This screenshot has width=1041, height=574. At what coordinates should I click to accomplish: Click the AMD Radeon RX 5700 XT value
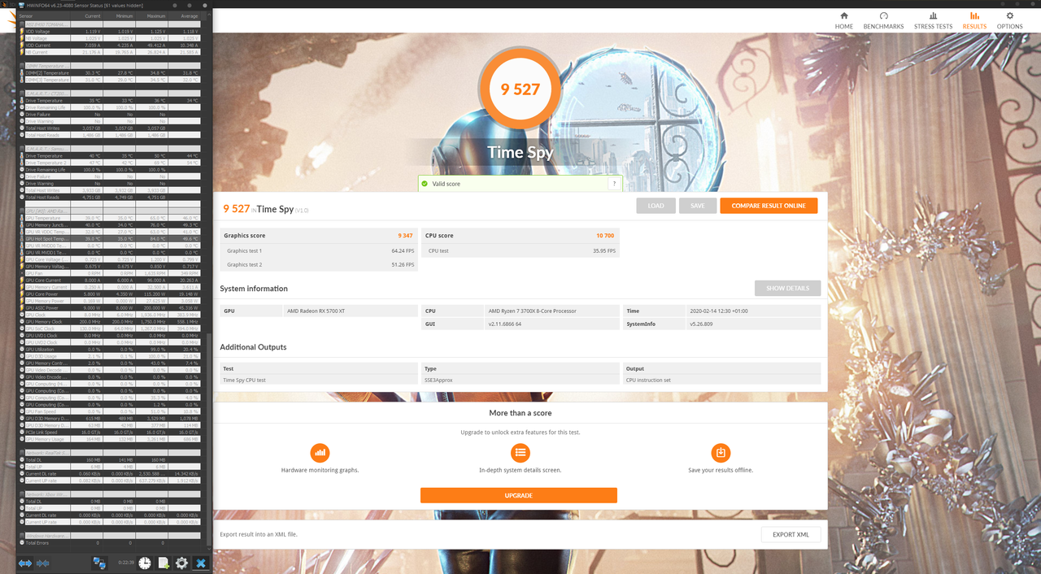pos(316,311)
